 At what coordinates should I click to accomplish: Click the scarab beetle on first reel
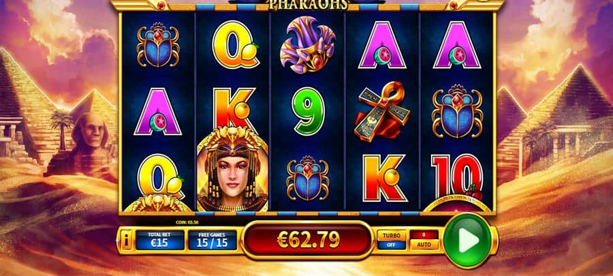pos(157,45)
